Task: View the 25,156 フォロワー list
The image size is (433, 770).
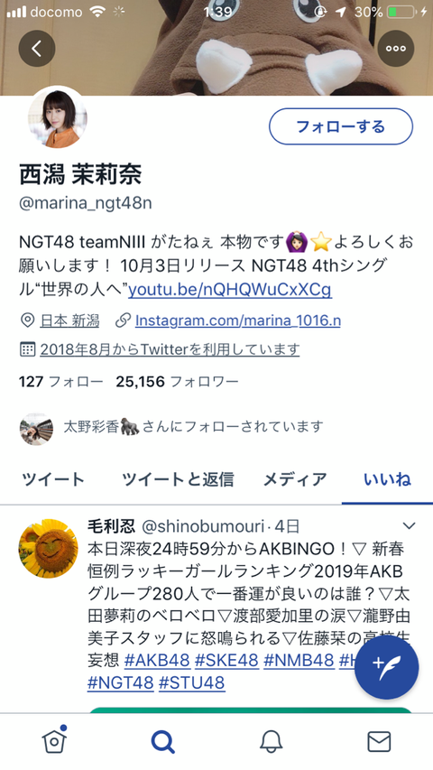Action: pyautogui.click(x=177, y=382)
